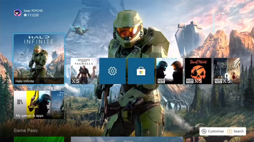The image size is (254, 142).
Task: Select the gamertag Isaac P2YCH0
Action: click(x=33, y=11)
